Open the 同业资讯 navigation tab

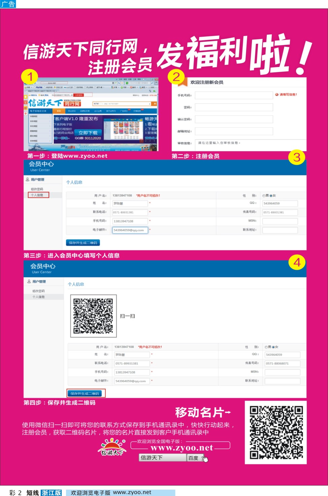[x=72, y=111]
